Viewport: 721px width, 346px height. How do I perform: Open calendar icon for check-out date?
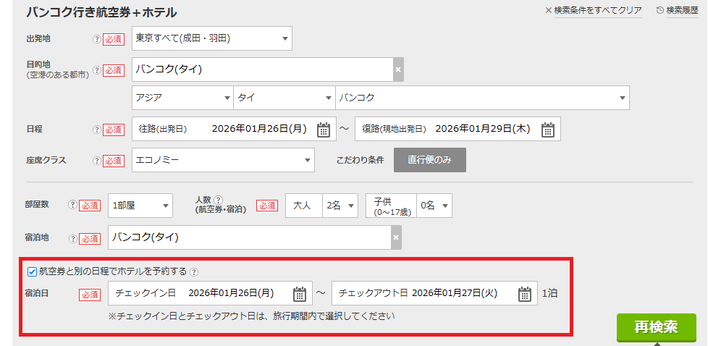pos(525,294)
